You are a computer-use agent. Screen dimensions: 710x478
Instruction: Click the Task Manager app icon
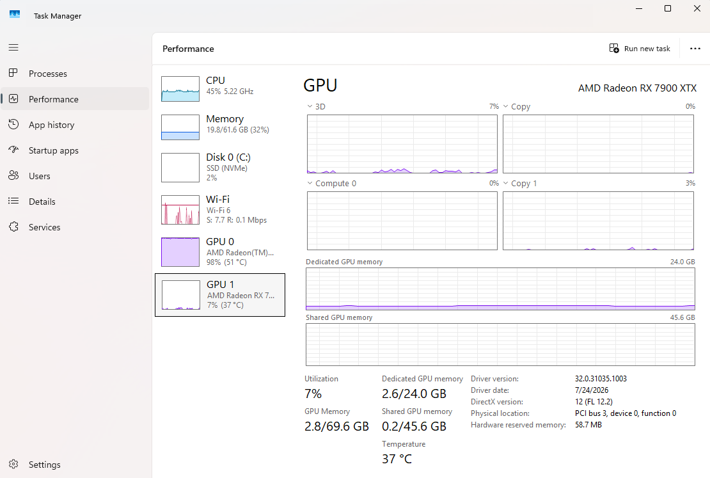(x=15, y=15)
